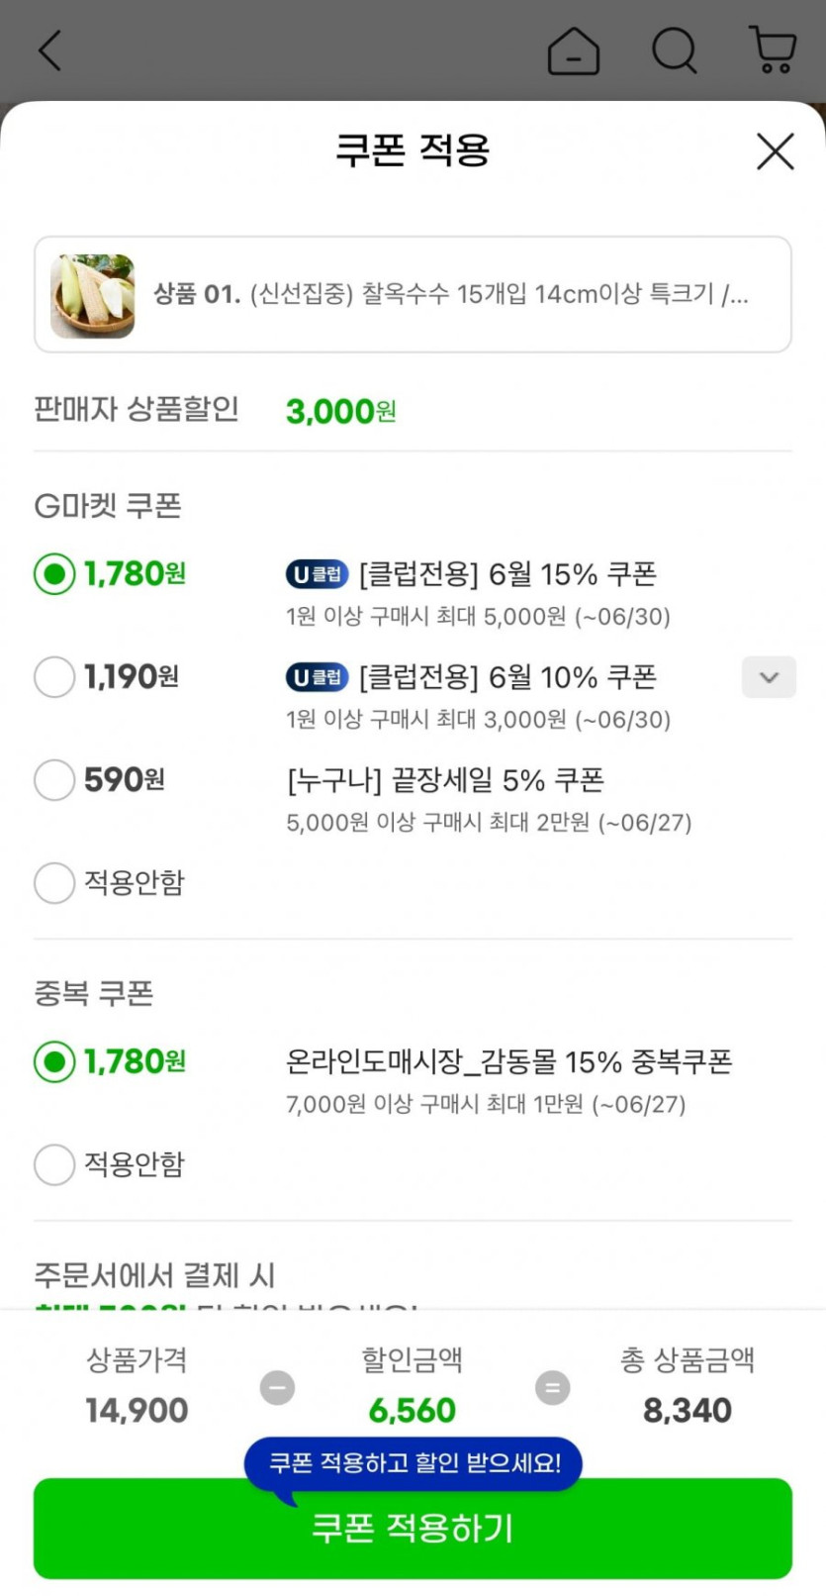This screenshot has width=826, height=1596.
Task: Close the coupon apply sheet
Action: (x=775, y=151)
